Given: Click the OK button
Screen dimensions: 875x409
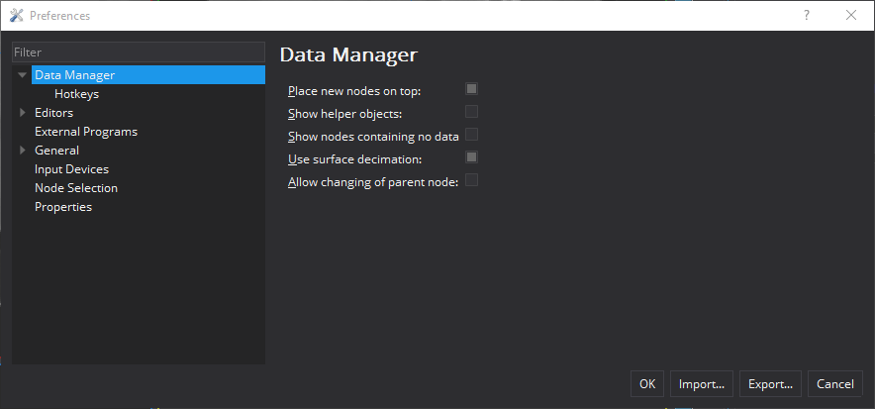Looking at the screenshot, I should click(647, 384).
